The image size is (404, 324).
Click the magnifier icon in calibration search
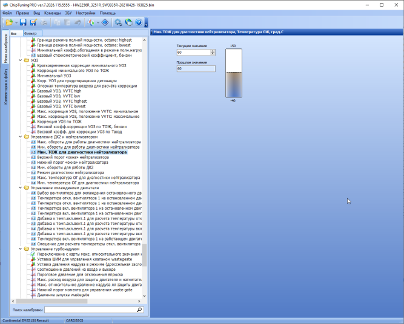click(139, 309)
